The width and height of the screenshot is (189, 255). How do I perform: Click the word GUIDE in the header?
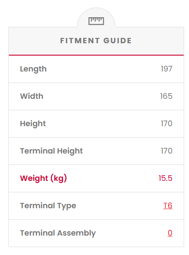pos(117,41)
